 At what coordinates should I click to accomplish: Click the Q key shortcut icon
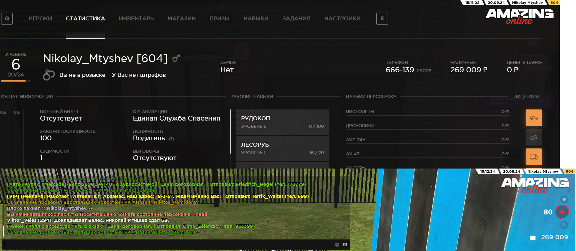coord(7,19)
